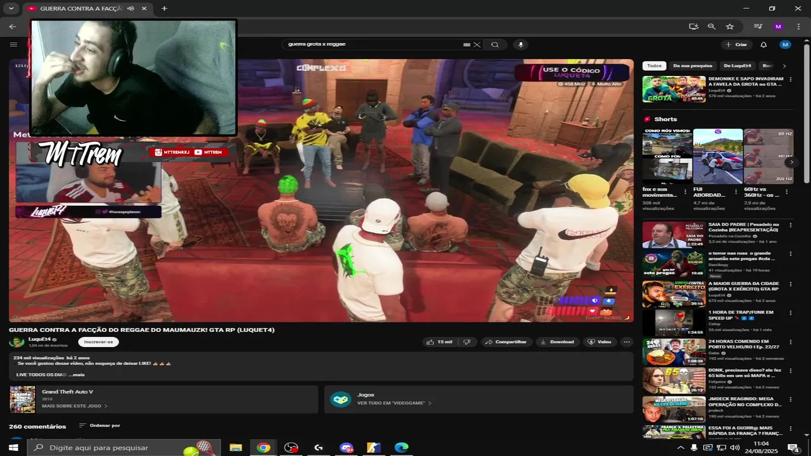Open options for FUI ABORDAD short
The image size is (811, 456).
[x=736, y=191]
